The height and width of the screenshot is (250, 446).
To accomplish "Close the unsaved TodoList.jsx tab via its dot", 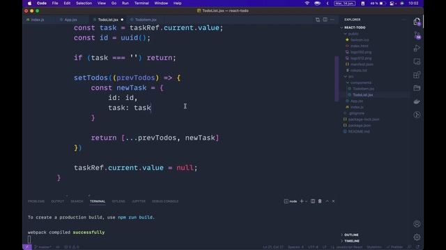I will (x=122, y=20).
